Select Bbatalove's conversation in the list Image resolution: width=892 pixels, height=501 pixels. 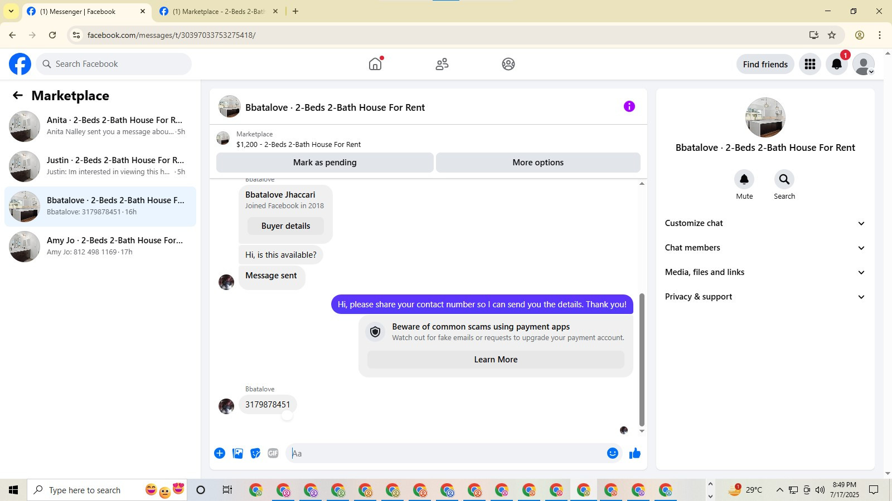[100, 207]
